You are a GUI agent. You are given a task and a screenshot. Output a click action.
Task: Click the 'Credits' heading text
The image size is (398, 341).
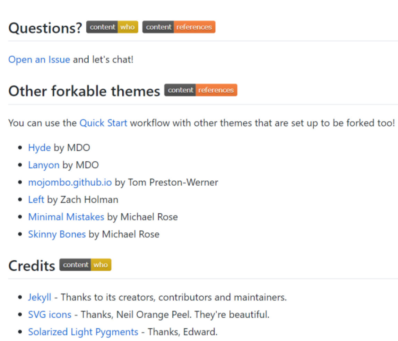pyautogui.click(x=32, y=266)
